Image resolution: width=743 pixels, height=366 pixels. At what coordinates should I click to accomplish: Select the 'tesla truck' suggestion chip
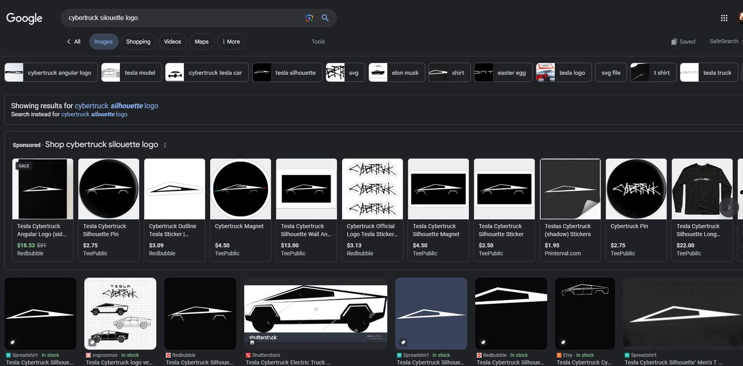click(709, 73)
